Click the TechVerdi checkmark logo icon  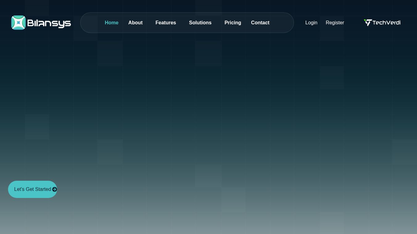368,22
